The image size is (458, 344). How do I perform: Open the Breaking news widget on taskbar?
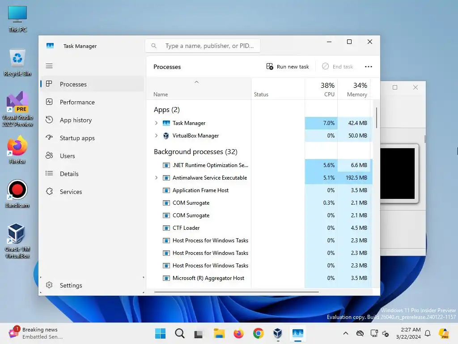tap(36, 333)
